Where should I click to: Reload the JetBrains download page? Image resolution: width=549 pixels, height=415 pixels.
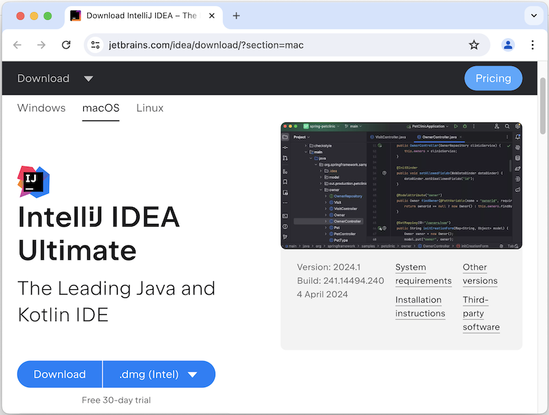tap(66, 45)
